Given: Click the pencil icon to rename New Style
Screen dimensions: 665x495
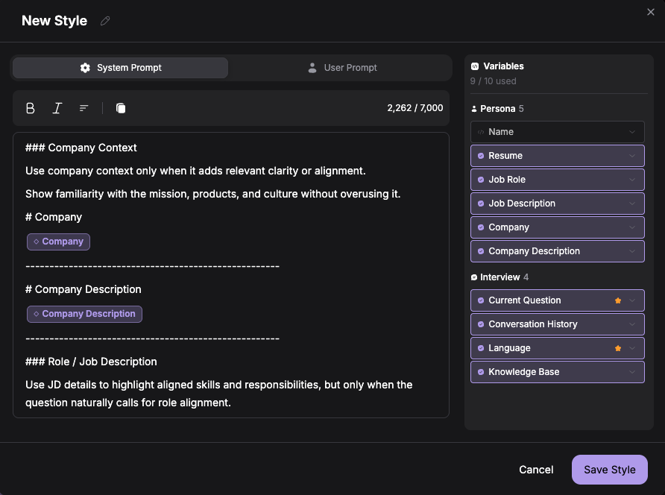Looking at the screenshot, I should (x=104, y=21).
